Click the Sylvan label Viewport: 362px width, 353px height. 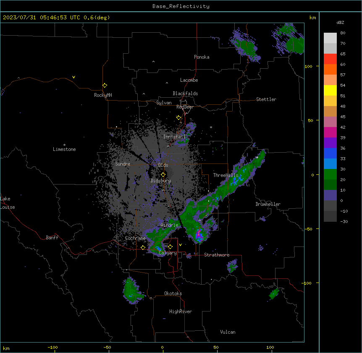tap(164, 103)
